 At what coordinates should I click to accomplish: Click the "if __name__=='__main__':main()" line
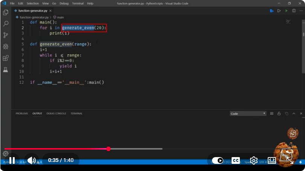pyautogui.click(x=67, y=82)
